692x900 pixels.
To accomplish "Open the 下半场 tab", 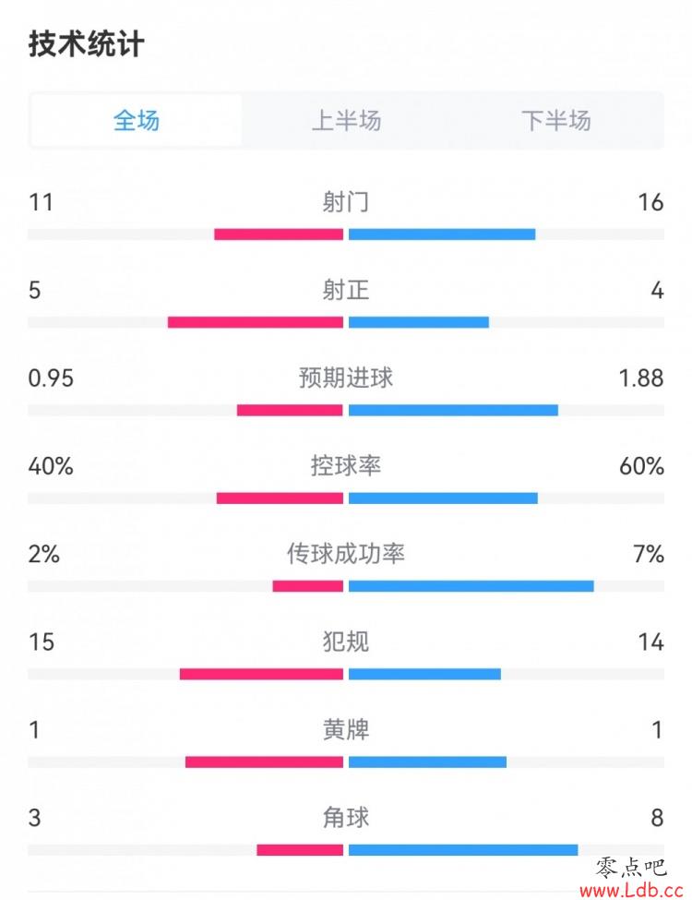I will tap(556, 121).
